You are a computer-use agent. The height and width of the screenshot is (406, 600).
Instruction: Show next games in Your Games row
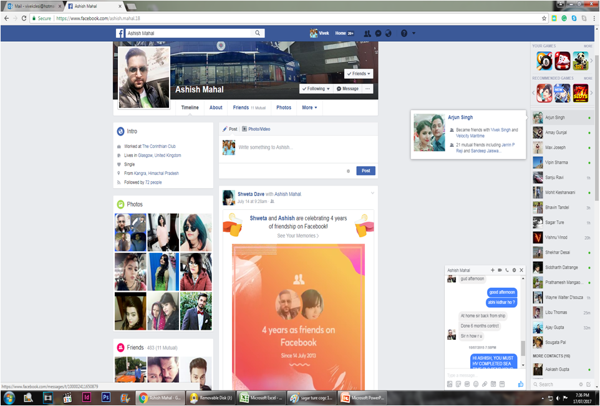(592, 61)
